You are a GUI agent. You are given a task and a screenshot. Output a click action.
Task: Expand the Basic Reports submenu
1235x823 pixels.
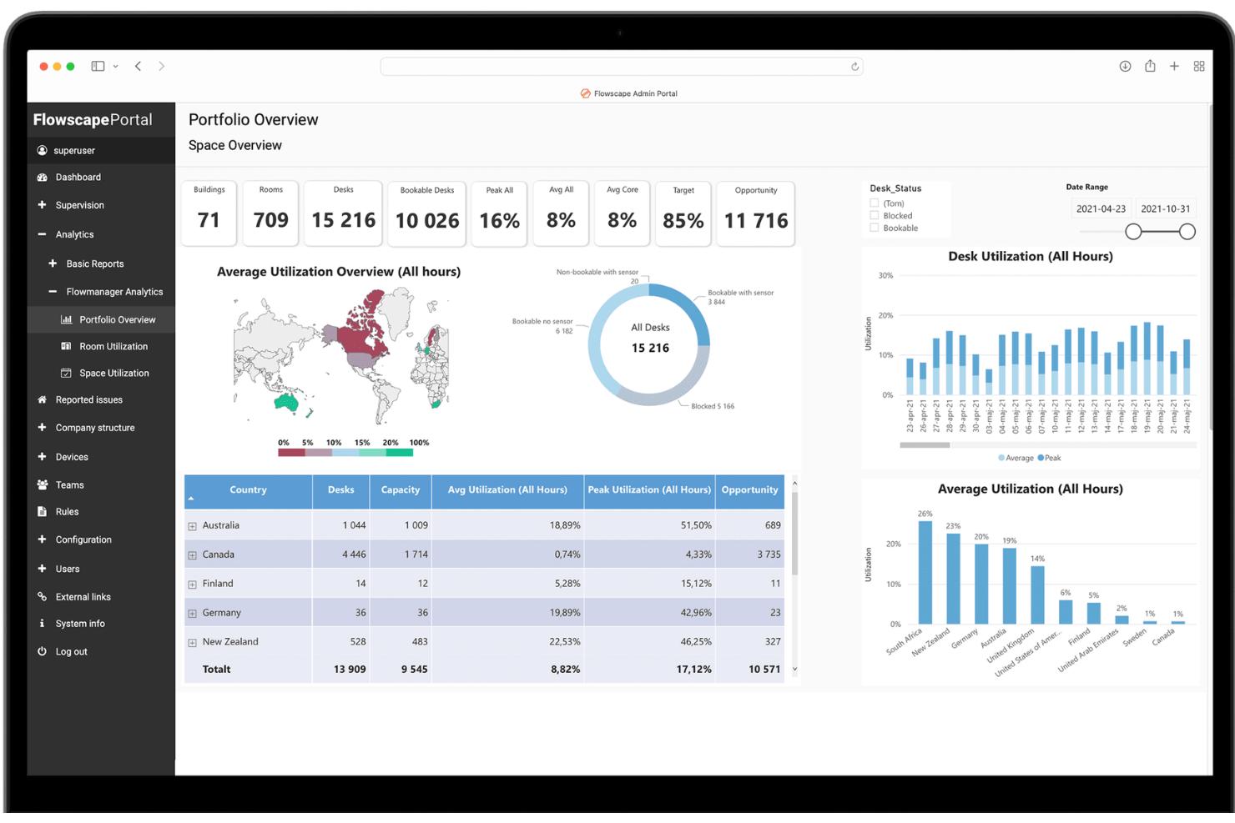[x=53, y=263]
